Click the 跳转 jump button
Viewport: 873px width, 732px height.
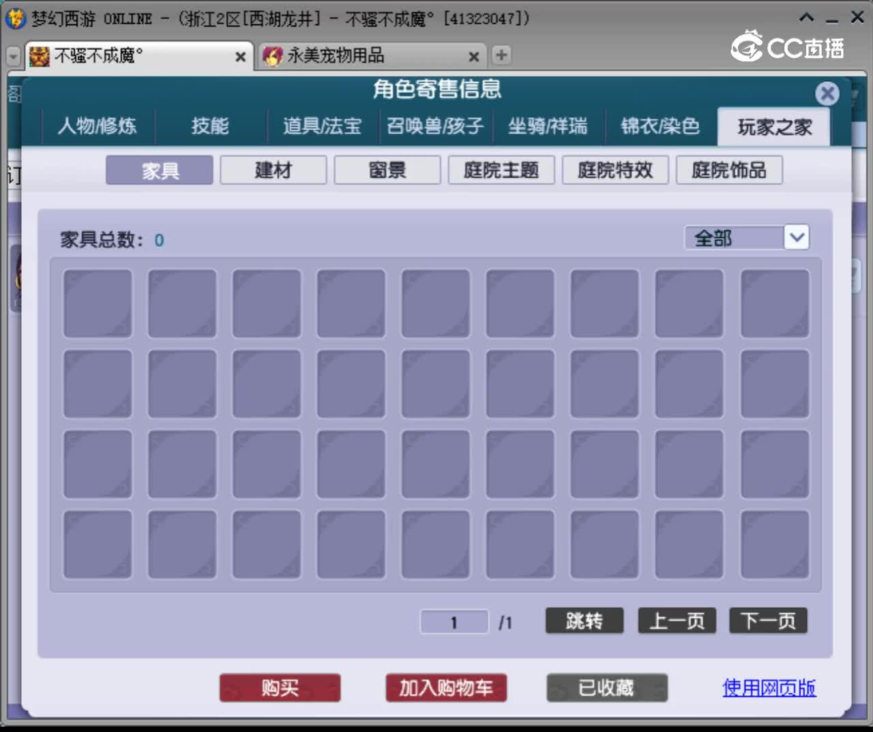coord(585,621)
